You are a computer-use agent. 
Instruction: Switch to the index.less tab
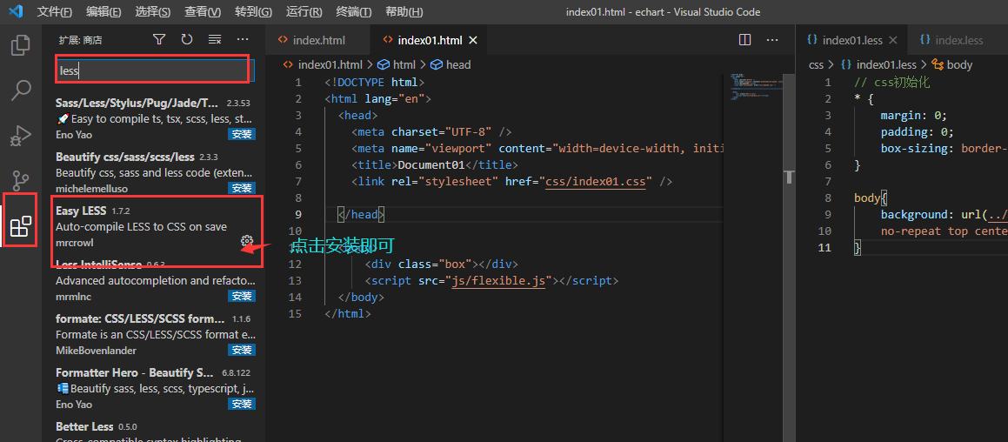pos(958,40)
